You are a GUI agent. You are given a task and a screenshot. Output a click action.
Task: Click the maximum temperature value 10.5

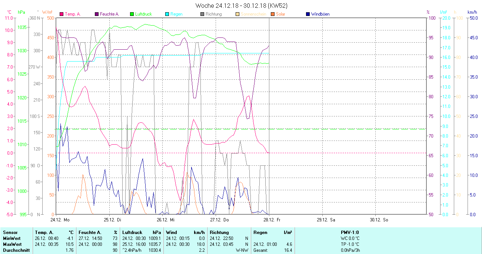70,244
